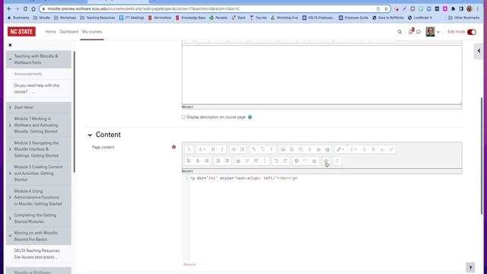Open the Dashboard menu item
The image size is (487, 274).
(69, 32)
